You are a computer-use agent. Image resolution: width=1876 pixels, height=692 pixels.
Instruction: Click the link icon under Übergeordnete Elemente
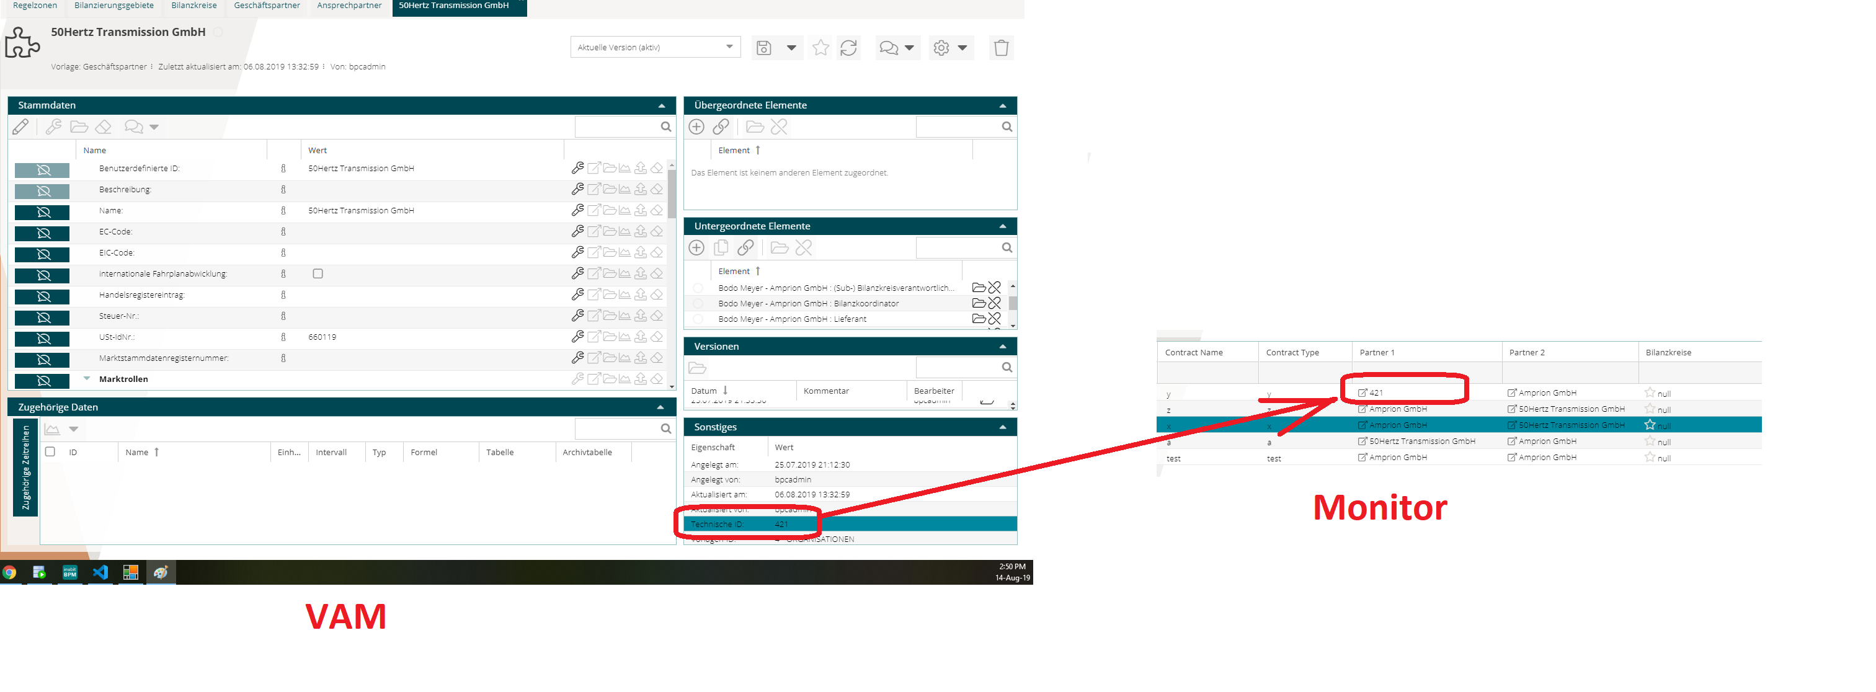[721, 126]
